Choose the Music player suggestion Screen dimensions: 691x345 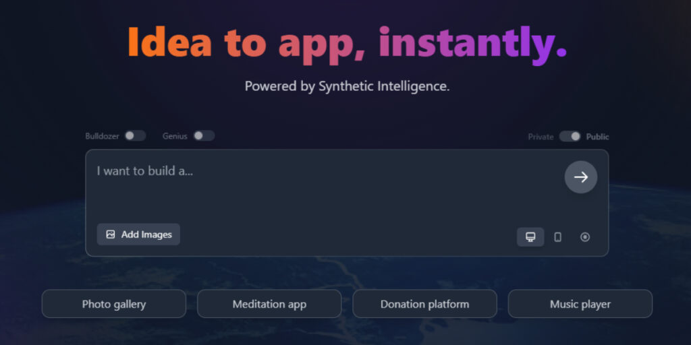[580, 304]
